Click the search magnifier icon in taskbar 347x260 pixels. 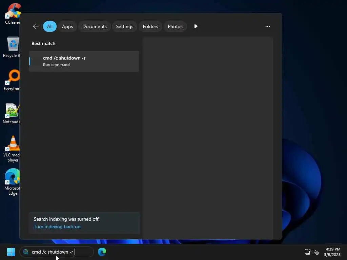[26, 252]
